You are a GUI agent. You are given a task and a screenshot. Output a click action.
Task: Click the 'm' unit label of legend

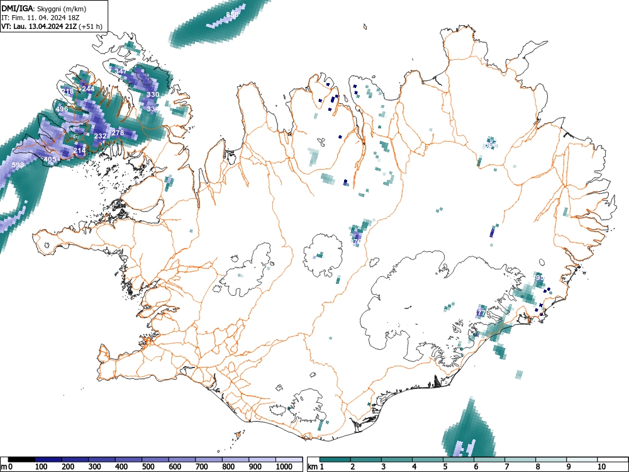[x=3, y=467]
